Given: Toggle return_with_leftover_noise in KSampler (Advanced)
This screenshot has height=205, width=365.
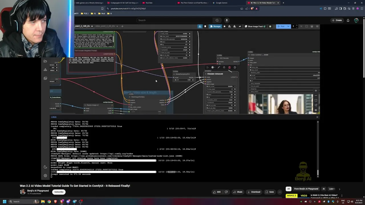Looking at the screenshot, I should pyautogui.click(x=221, y=110).
